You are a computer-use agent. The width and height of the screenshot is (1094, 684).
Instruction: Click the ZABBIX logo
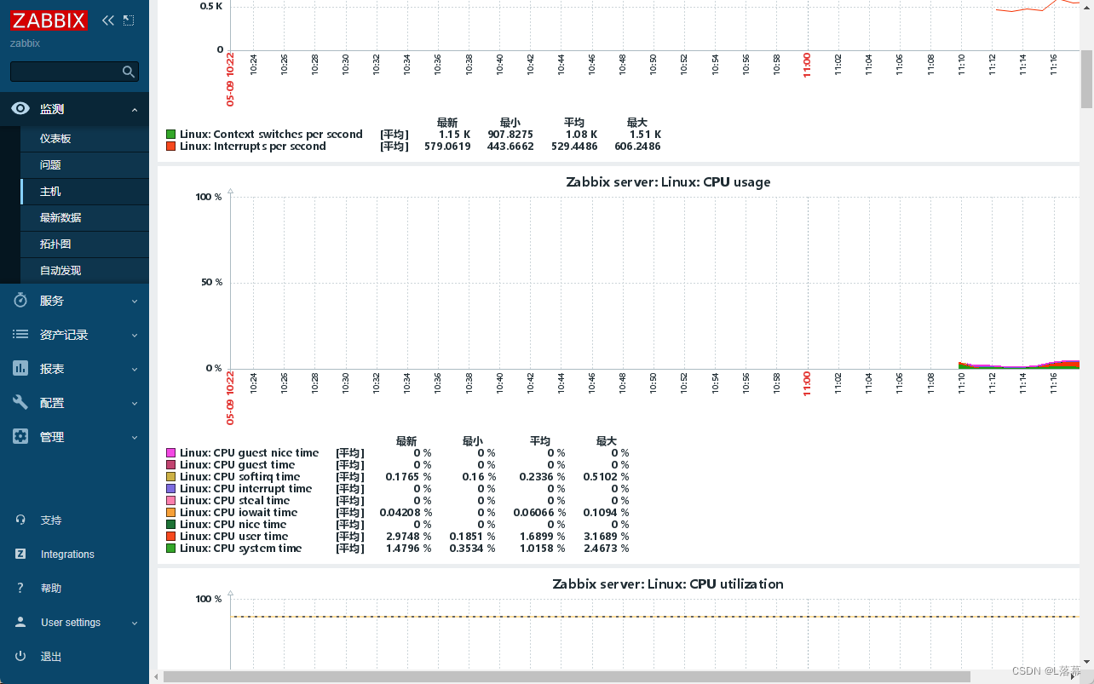point(49,20)
